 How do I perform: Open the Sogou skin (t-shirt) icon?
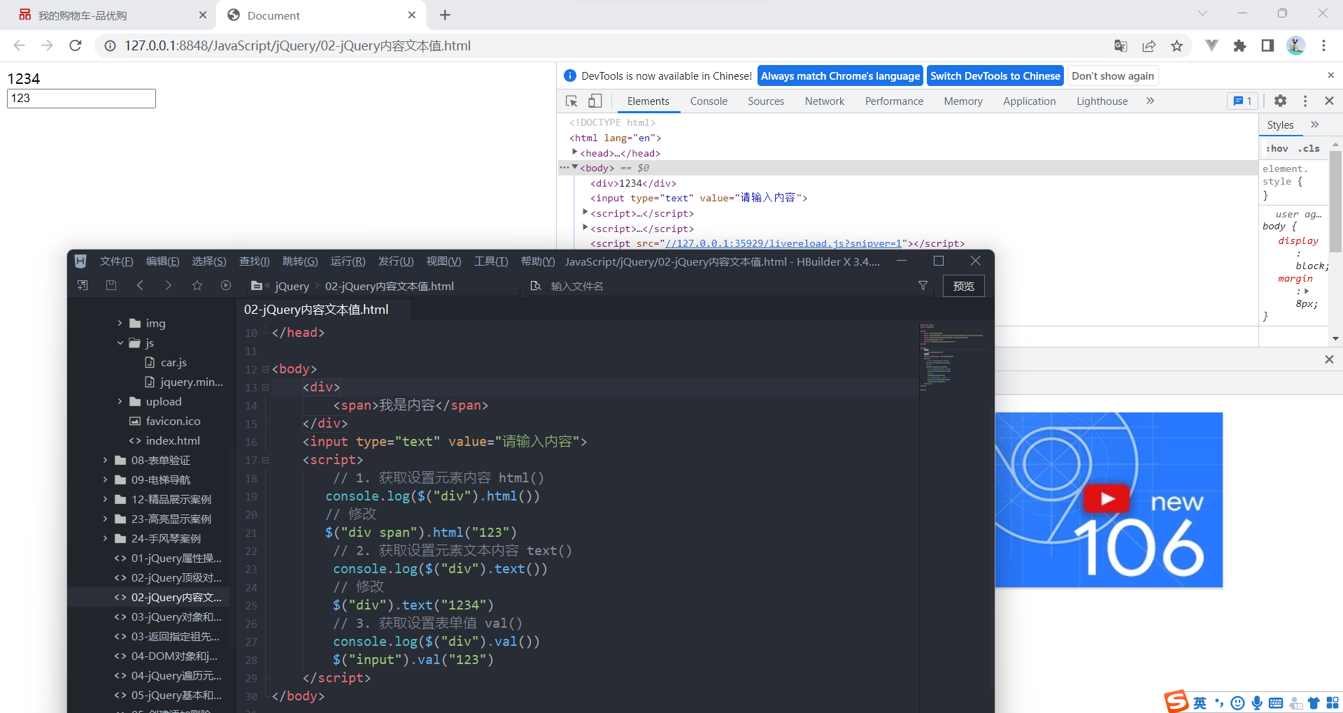(1314, 703)
